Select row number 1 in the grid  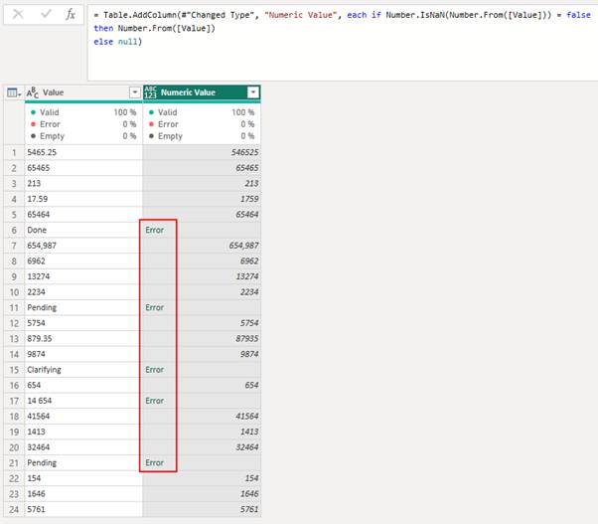tap(11, 152)
